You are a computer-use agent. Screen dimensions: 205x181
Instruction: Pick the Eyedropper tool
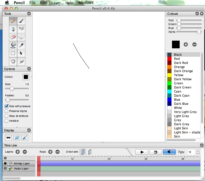21,45
